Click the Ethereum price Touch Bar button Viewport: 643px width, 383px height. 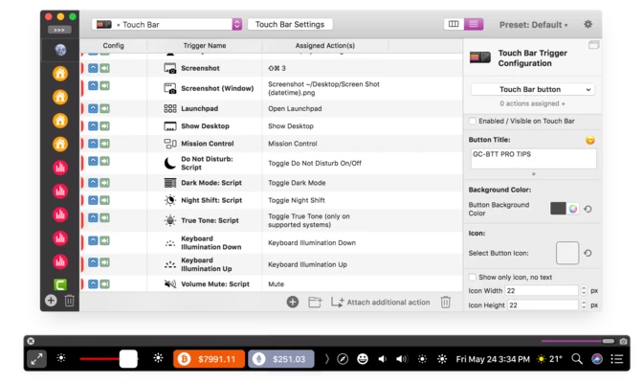[x=281, y=359]
